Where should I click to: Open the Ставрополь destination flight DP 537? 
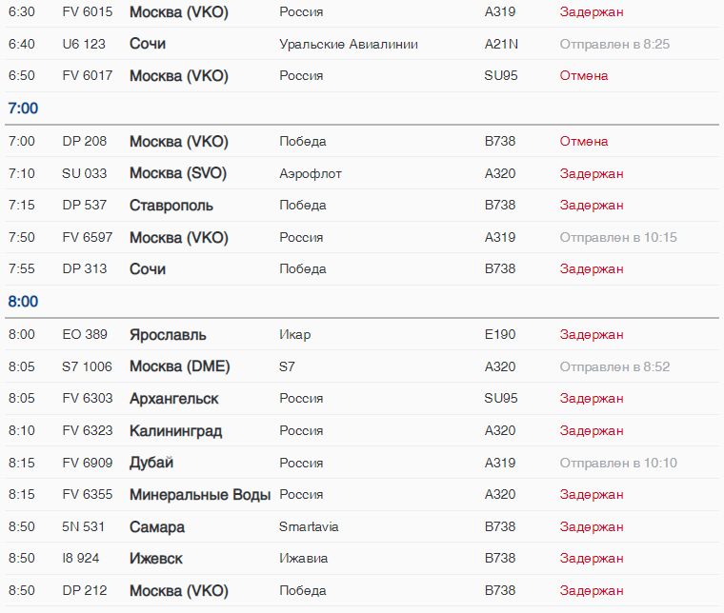362,206
